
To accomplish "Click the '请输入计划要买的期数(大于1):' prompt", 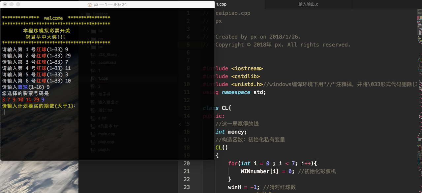I will [39, 106].
